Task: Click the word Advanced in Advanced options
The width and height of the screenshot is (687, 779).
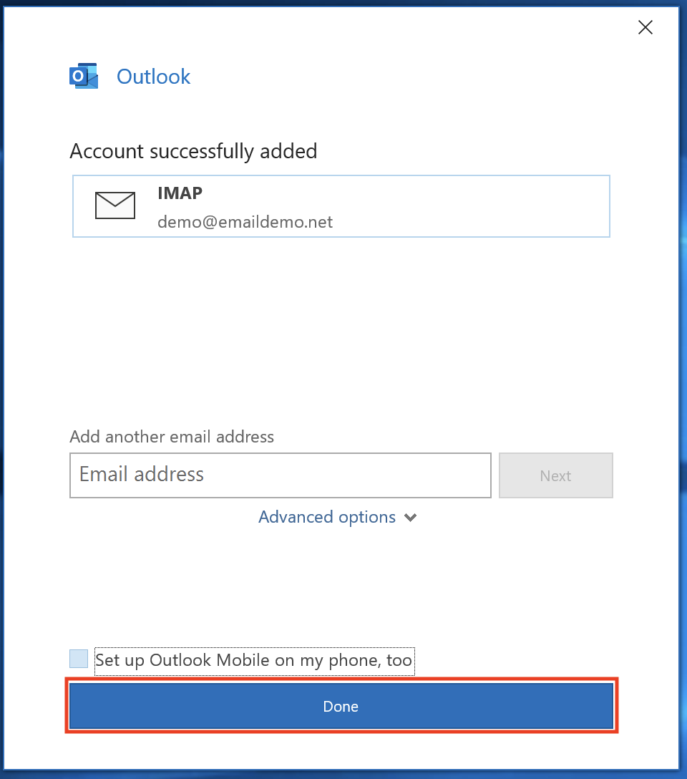Action: [296, 517]
